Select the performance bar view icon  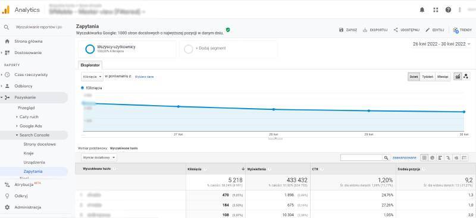click(x=440, y=157)
